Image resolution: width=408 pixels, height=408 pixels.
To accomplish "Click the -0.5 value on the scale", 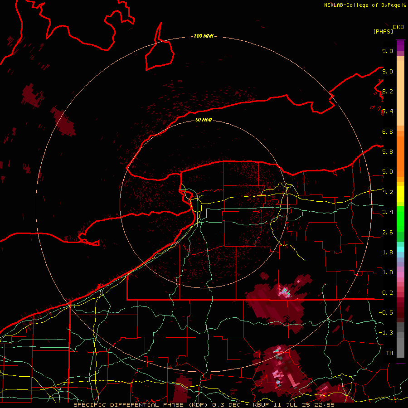I will coord(386,312).
